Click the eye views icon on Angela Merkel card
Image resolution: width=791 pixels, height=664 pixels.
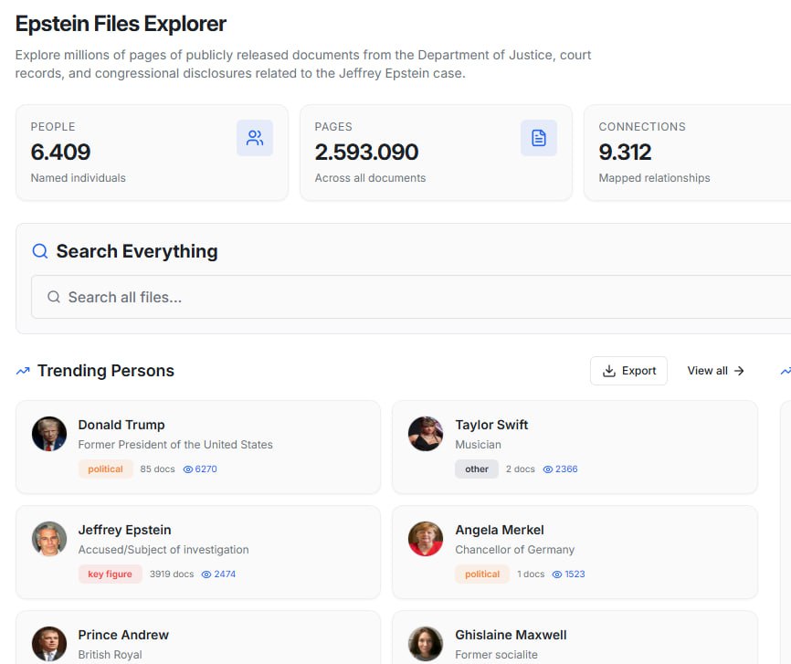[557, 574]
